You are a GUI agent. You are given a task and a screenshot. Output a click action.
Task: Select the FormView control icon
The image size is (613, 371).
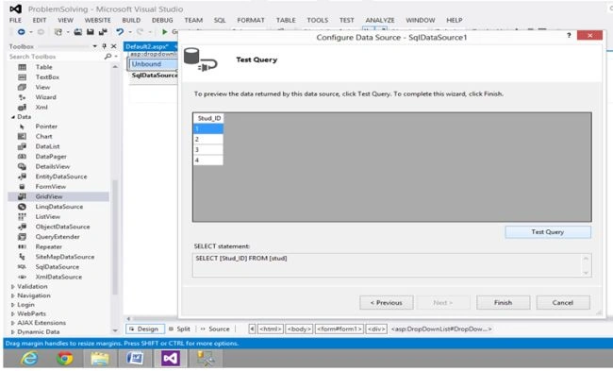tap(23, 187)
